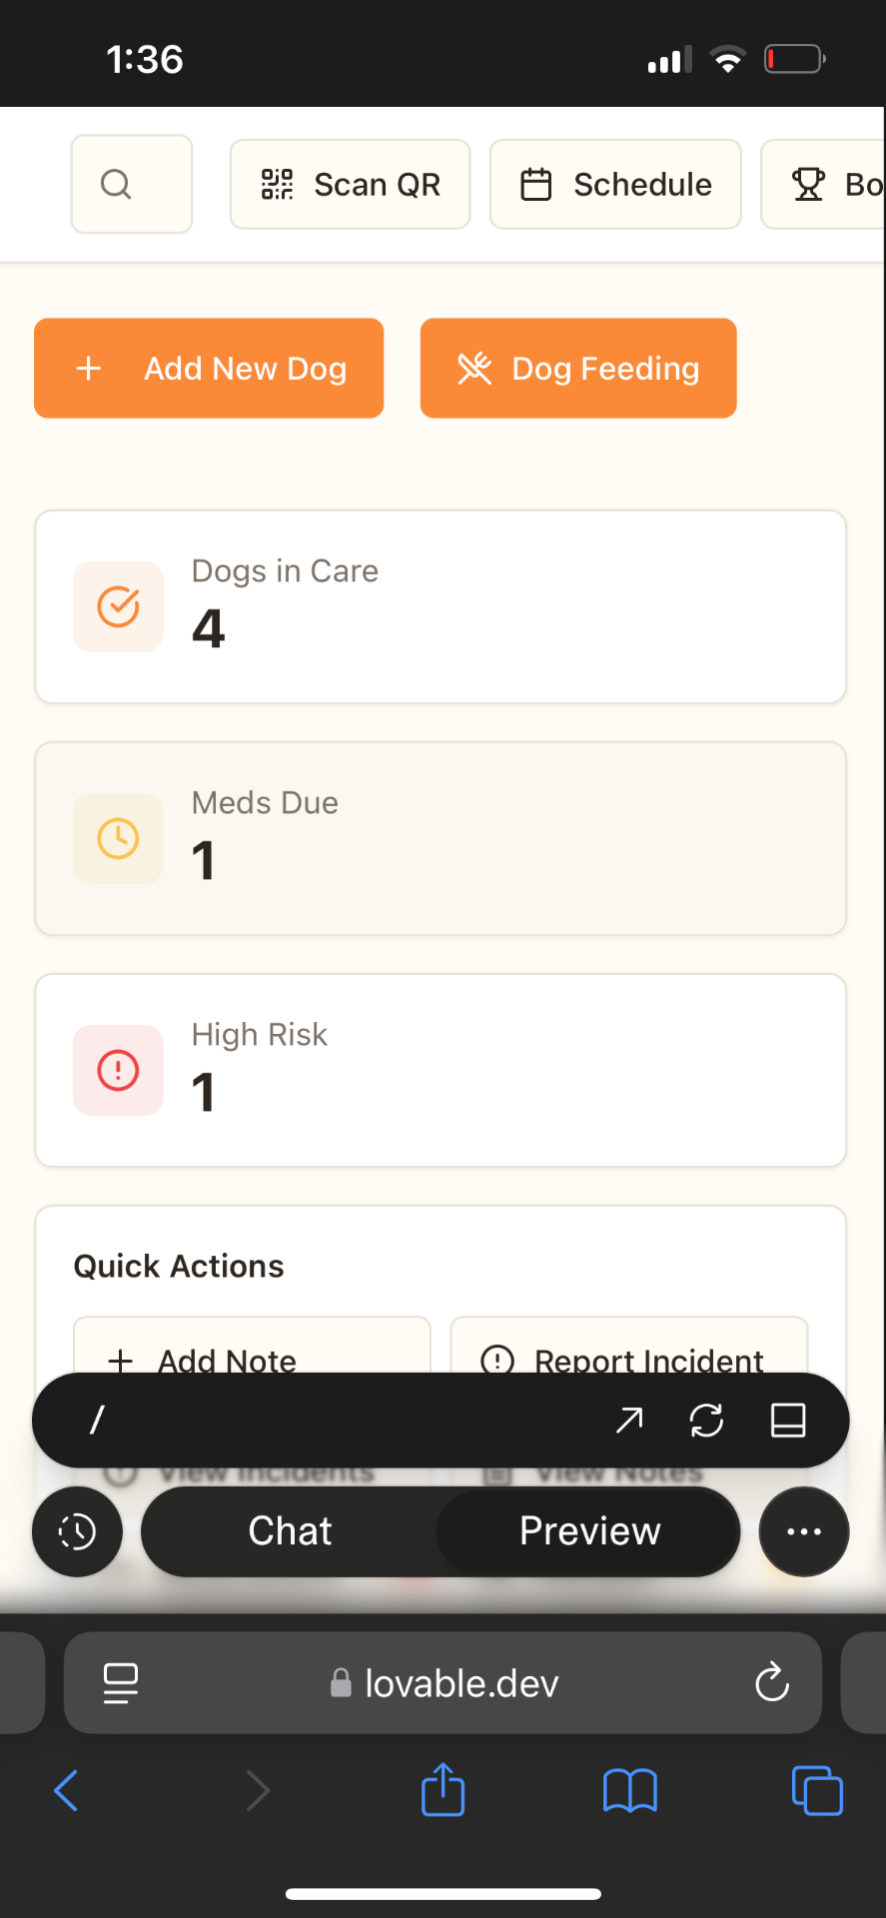Tap the lovable.dev address bar
The height and width of the screenshot is (1918, 886).
(443, 1683)
